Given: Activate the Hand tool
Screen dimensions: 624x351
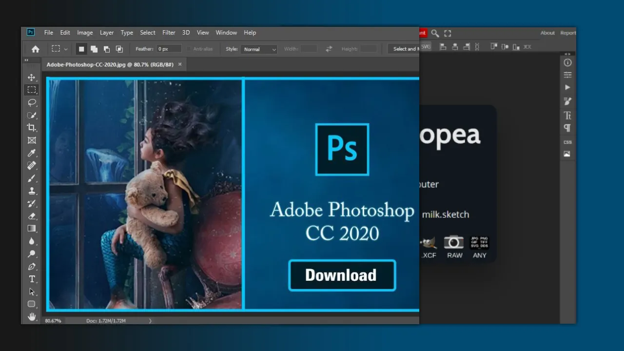Looking at the screenshot, I should (x=32, y=317).
